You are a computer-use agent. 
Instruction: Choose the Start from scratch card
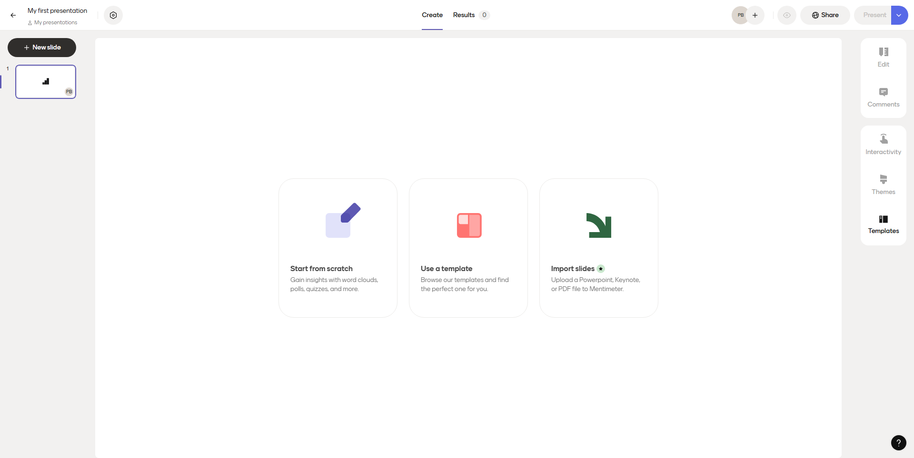(338, 248)
